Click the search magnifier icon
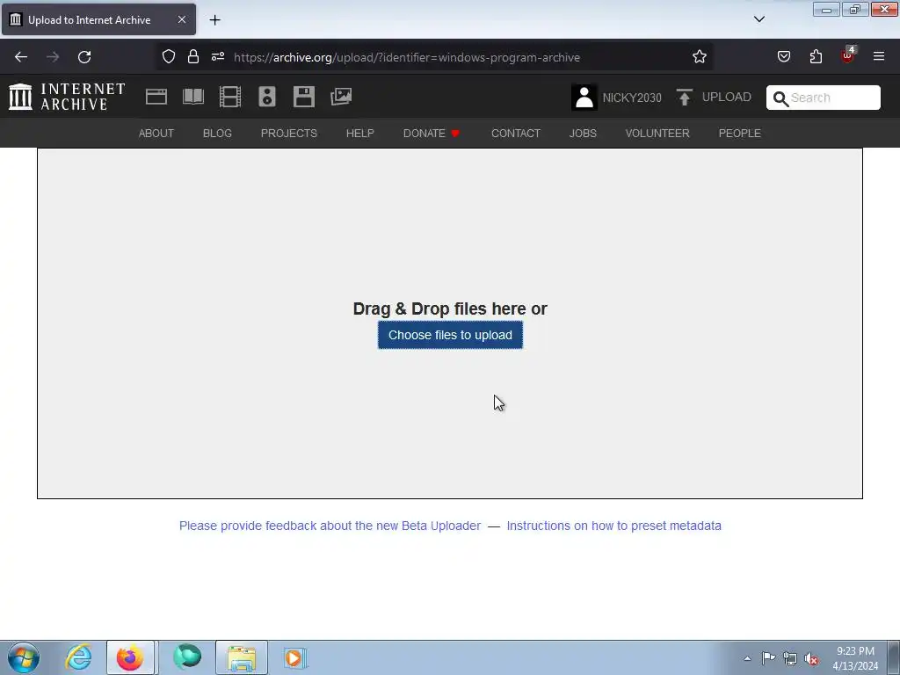Image resolution: width=900 pixels, height=675 pixels. click(x=780, y=98)
